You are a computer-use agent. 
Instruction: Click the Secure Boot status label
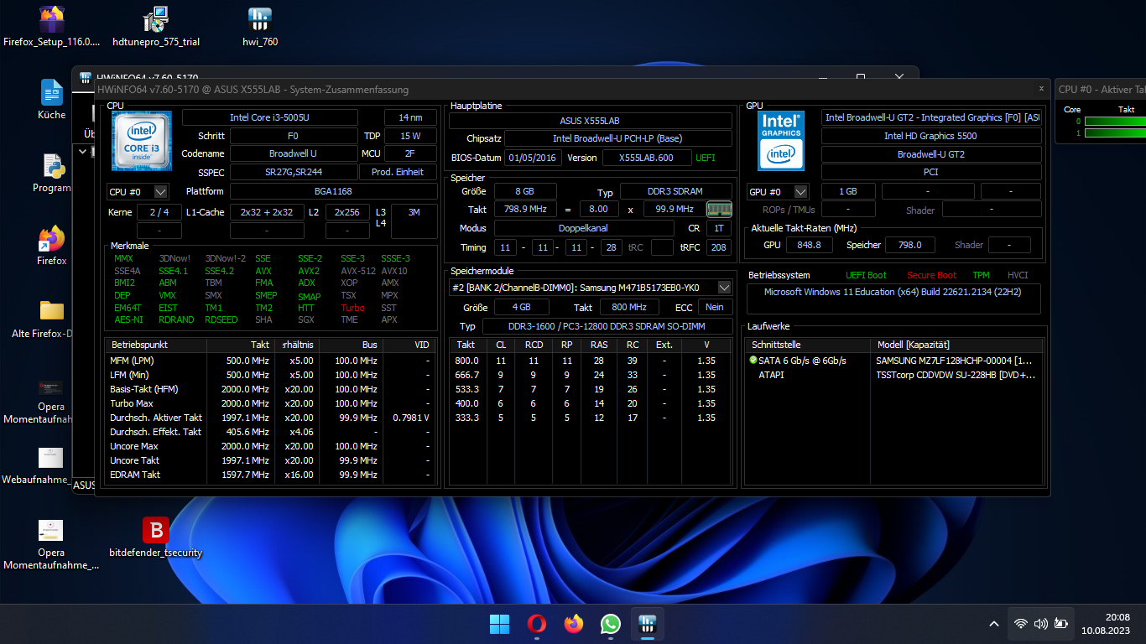pos(931,275)
